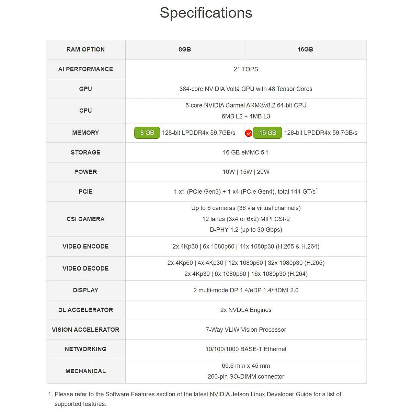Select the GPU row label

[85, 89]
